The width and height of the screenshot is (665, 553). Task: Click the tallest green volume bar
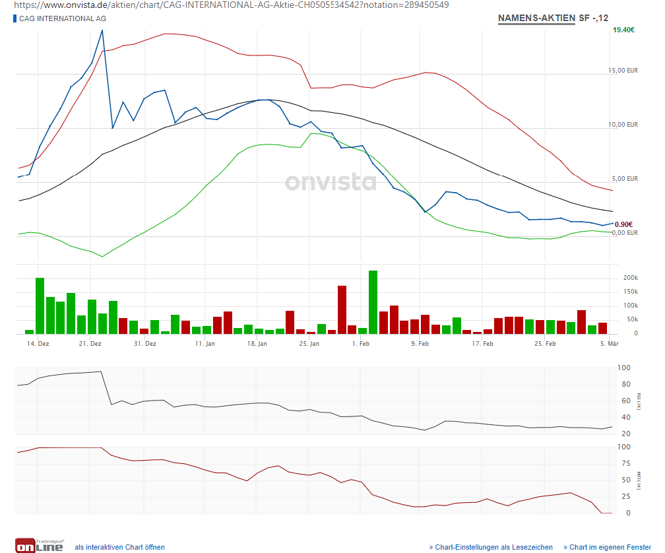(373, 302)
